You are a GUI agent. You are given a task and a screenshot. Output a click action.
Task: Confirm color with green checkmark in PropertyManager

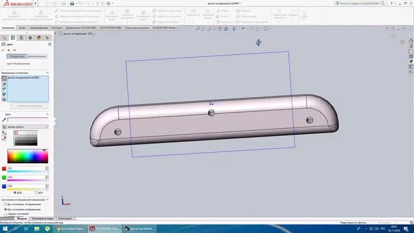pyautogui.click(x=3, y=50)
